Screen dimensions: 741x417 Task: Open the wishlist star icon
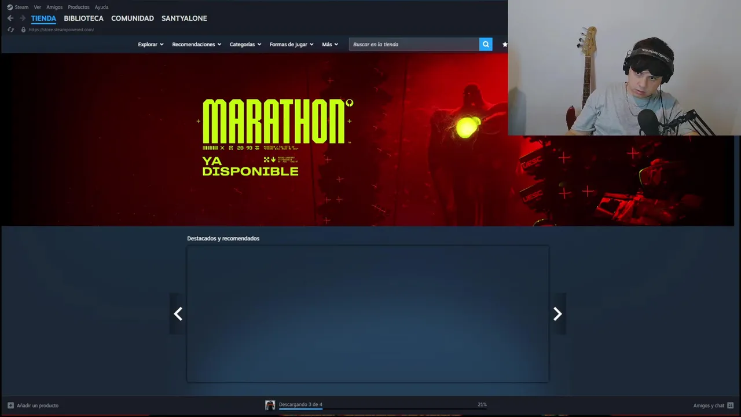(x=505, y=44)
